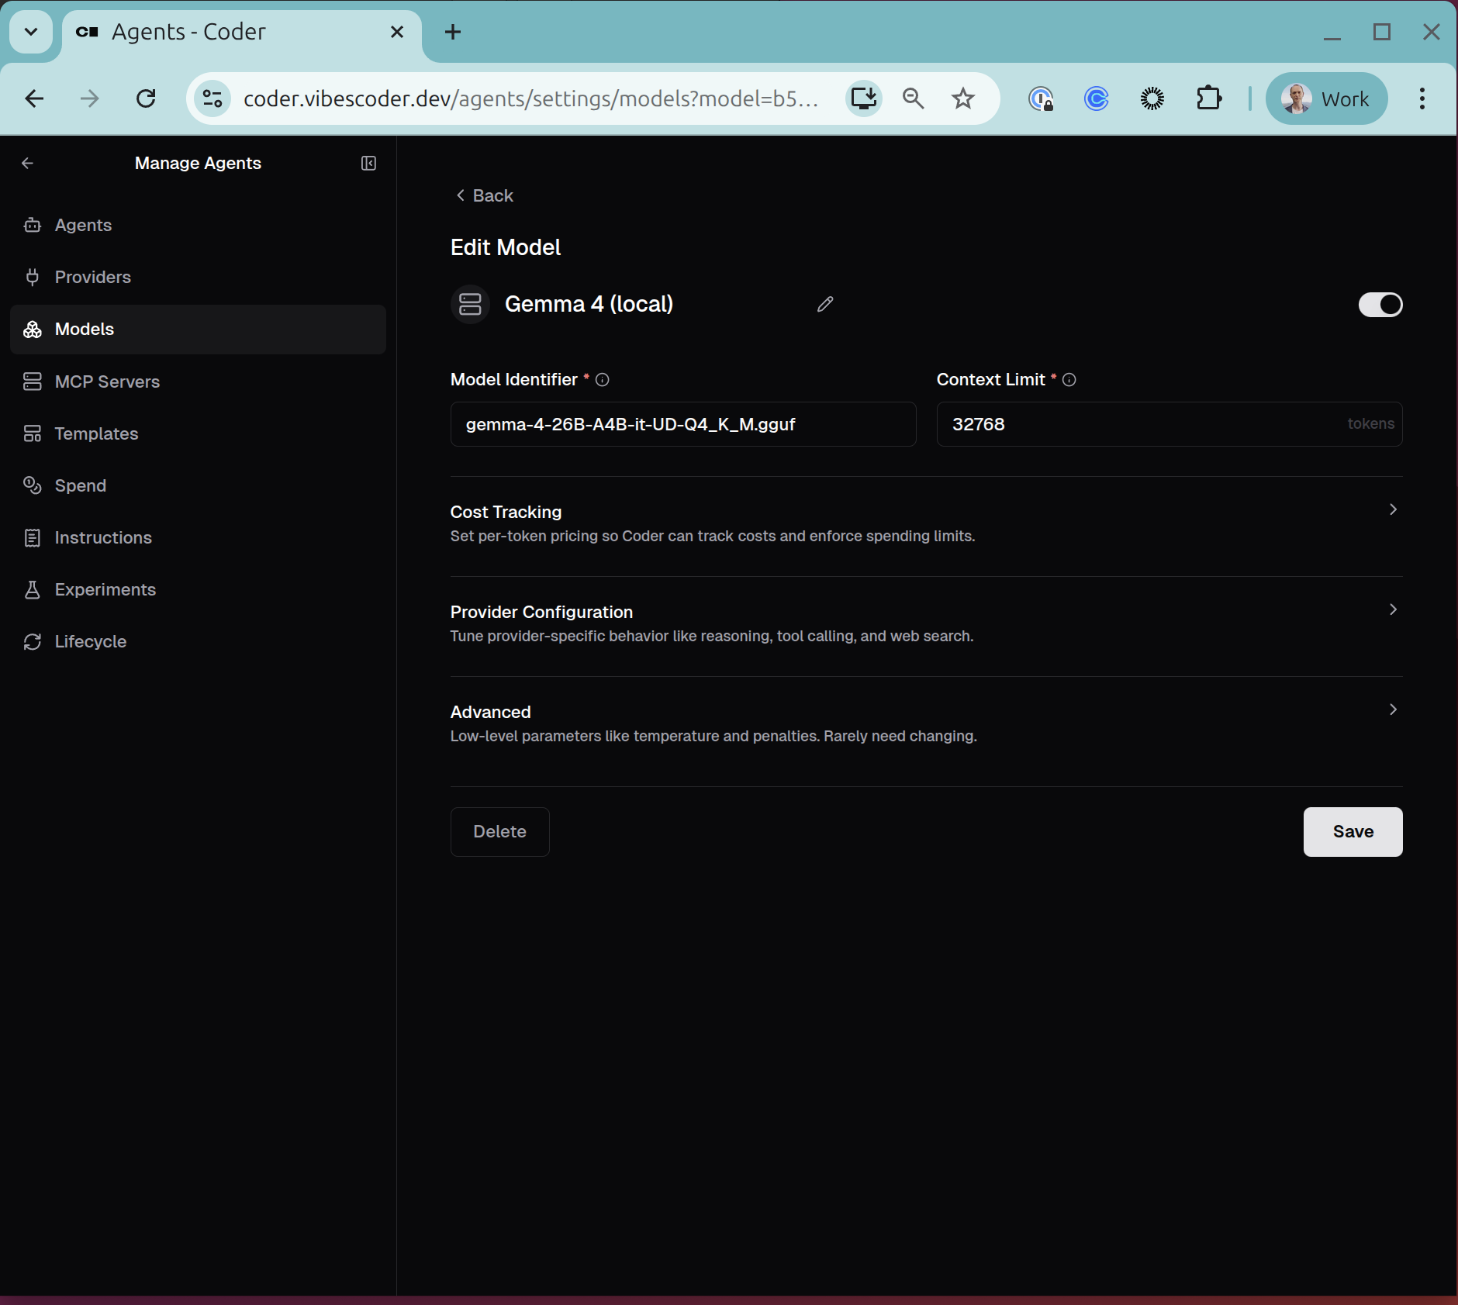Open site information controls in address bar
Image resolution: width=1458 pixels, height=1305 pixels.
pyautogui.click(x=212, y=98)
